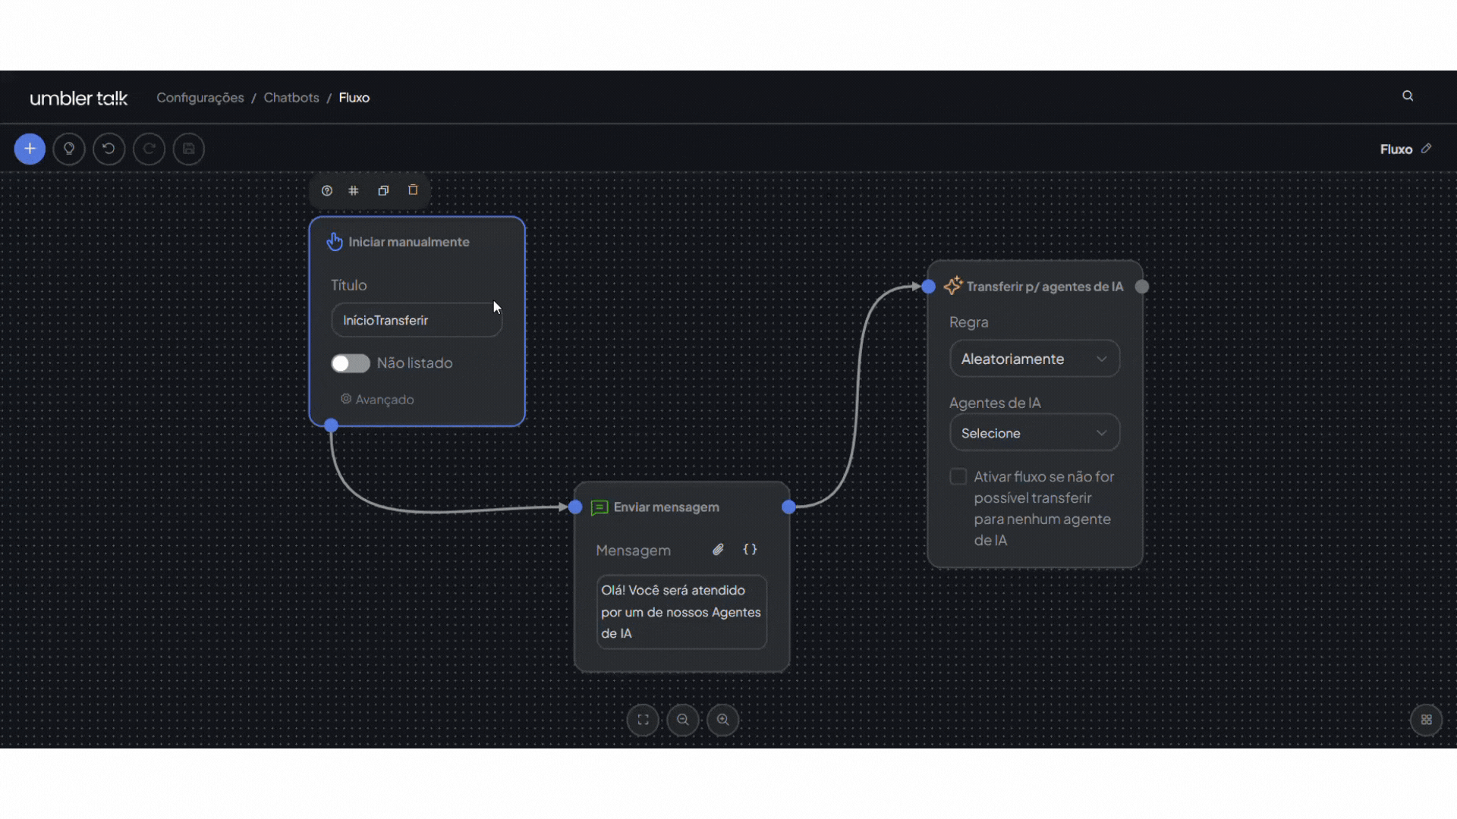Fit flow to screen

[x=643, y=720]
